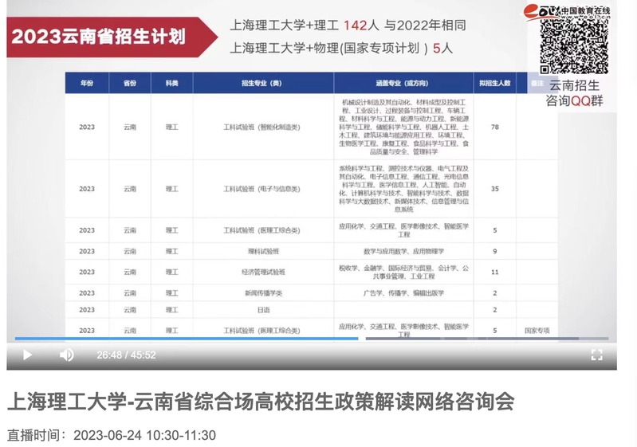Screen dimensions: 637x447
Task: Click the 直播时间 2023-06-24 line
Action: coord(112,435)
